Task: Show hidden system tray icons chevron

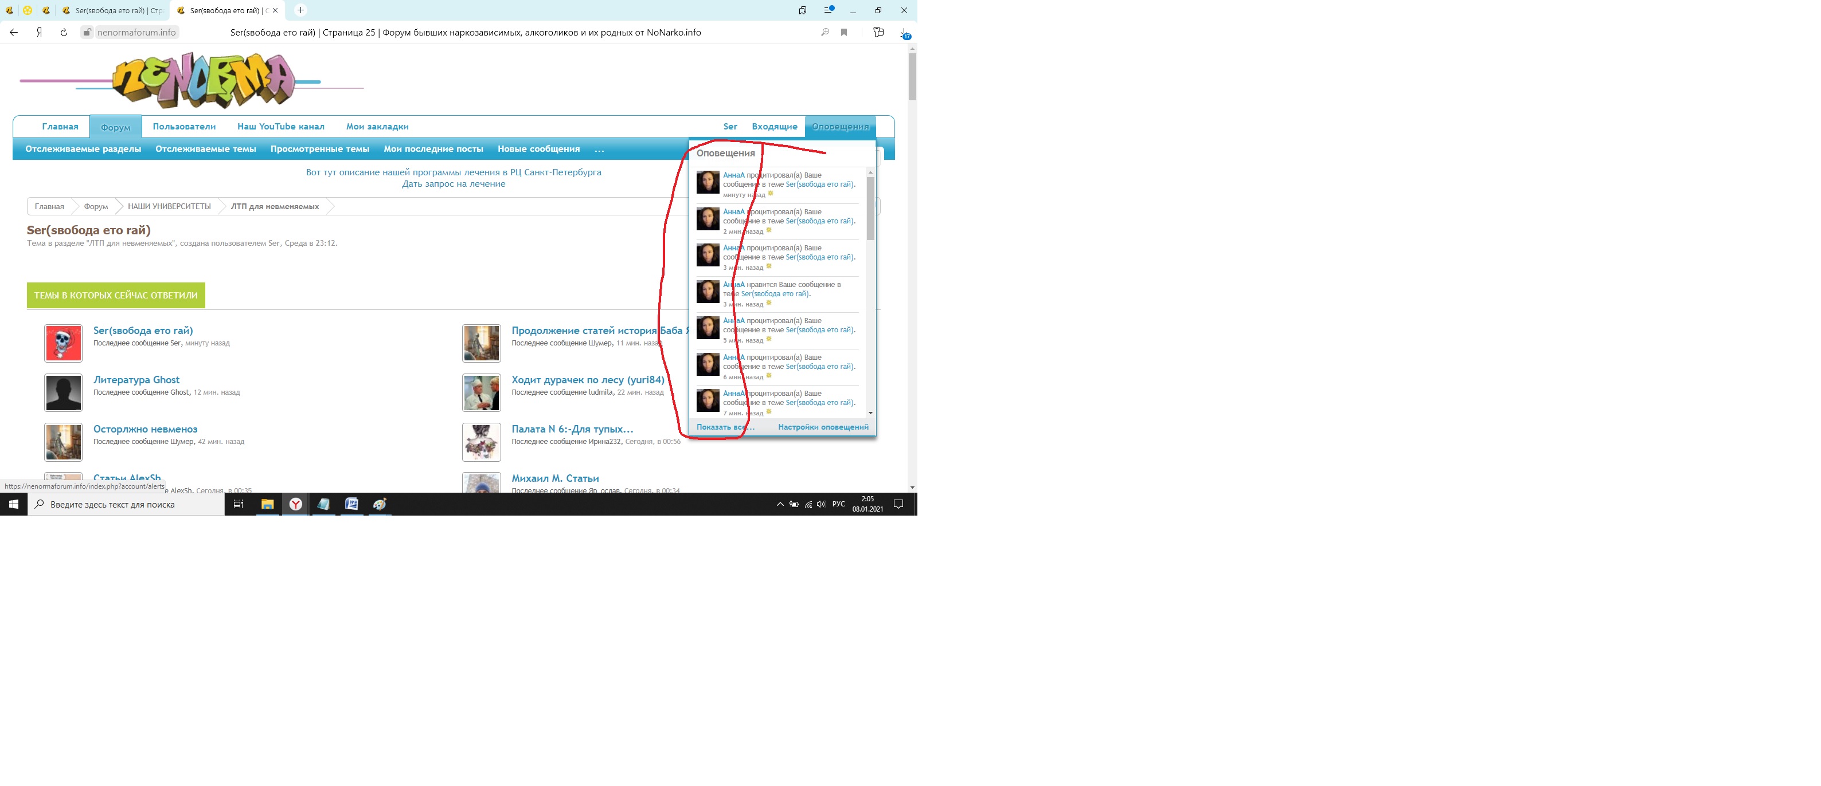Action: click(780, 504)
